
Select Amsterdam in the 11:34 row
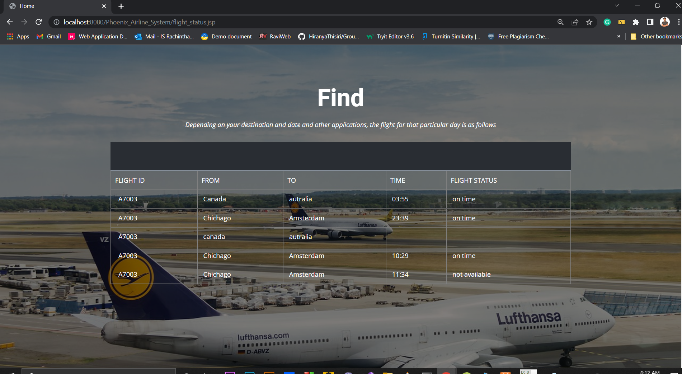click(x=307, y=274)
